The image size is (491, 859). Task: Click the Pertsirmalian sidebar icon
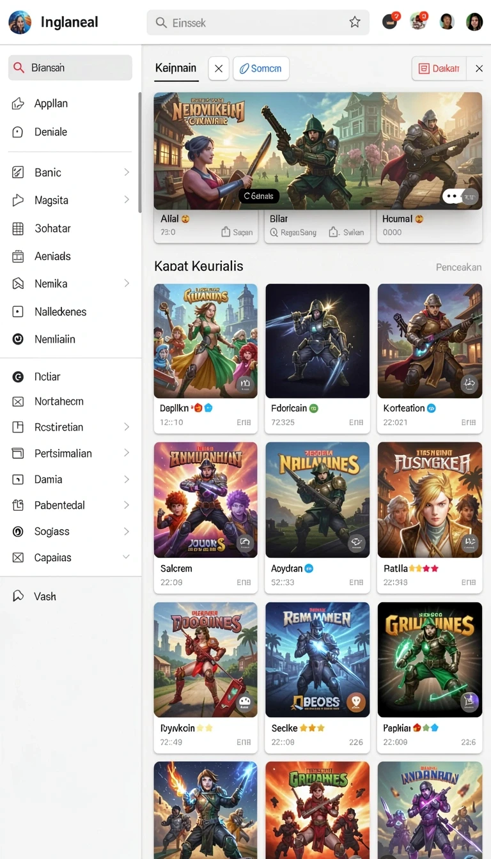[x=18, y=453]
